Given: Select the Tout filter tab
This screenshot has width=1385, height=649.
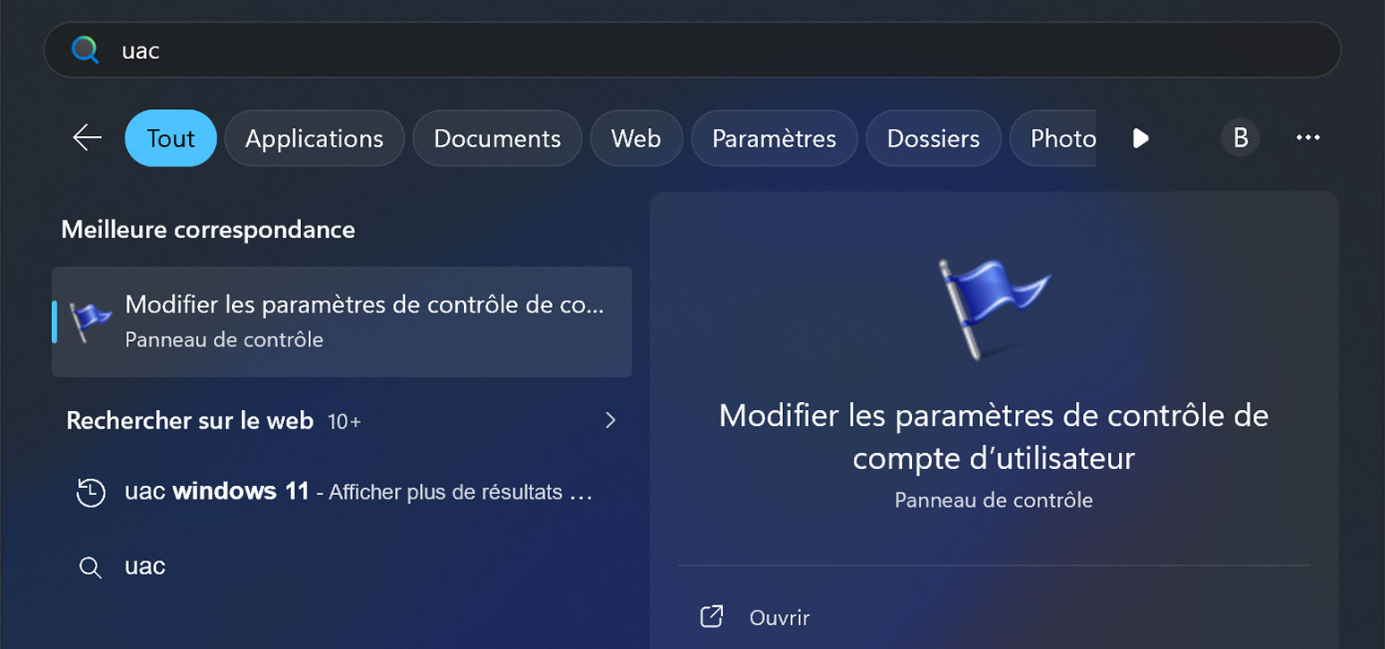Looking at the screenshot, I should 171,138.
